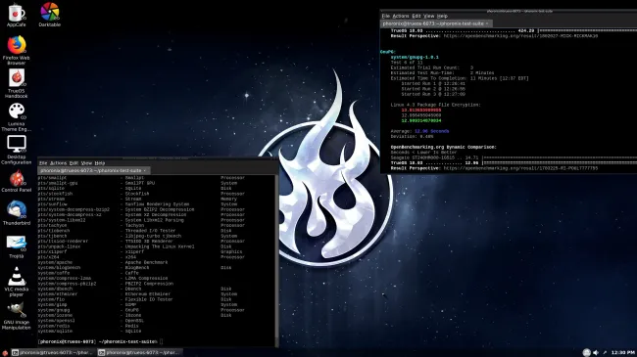Viewport: 637px width, 357px height.
Task: Launch the Lumina Theme Engine icon
Action: [17, 116]
